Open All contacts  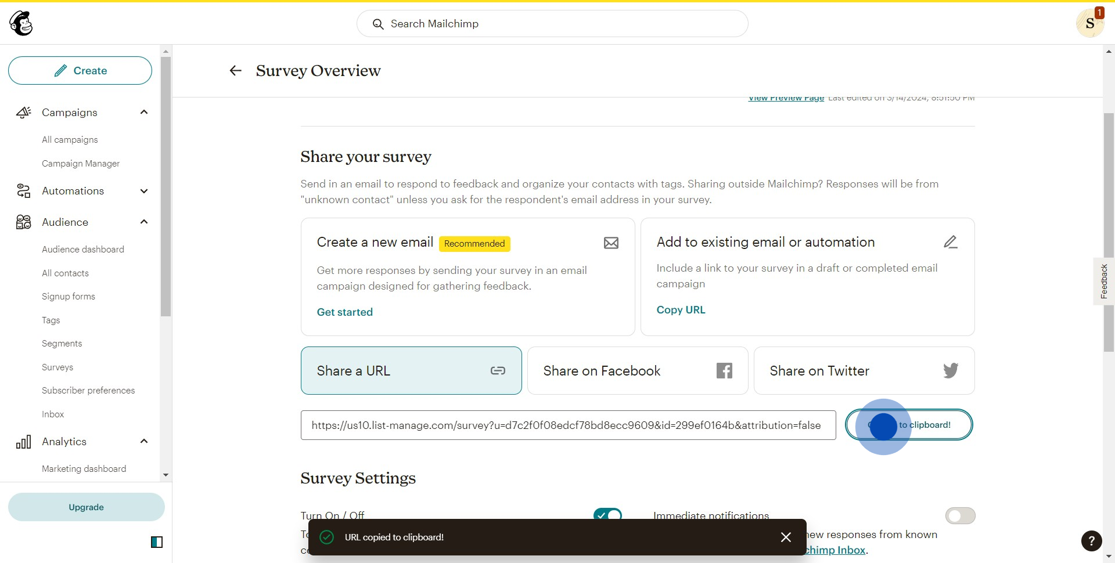point(65,273)
